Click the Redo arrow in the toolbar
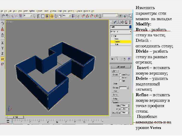Screen dimensions: 182x136 (x=7, y=16)
